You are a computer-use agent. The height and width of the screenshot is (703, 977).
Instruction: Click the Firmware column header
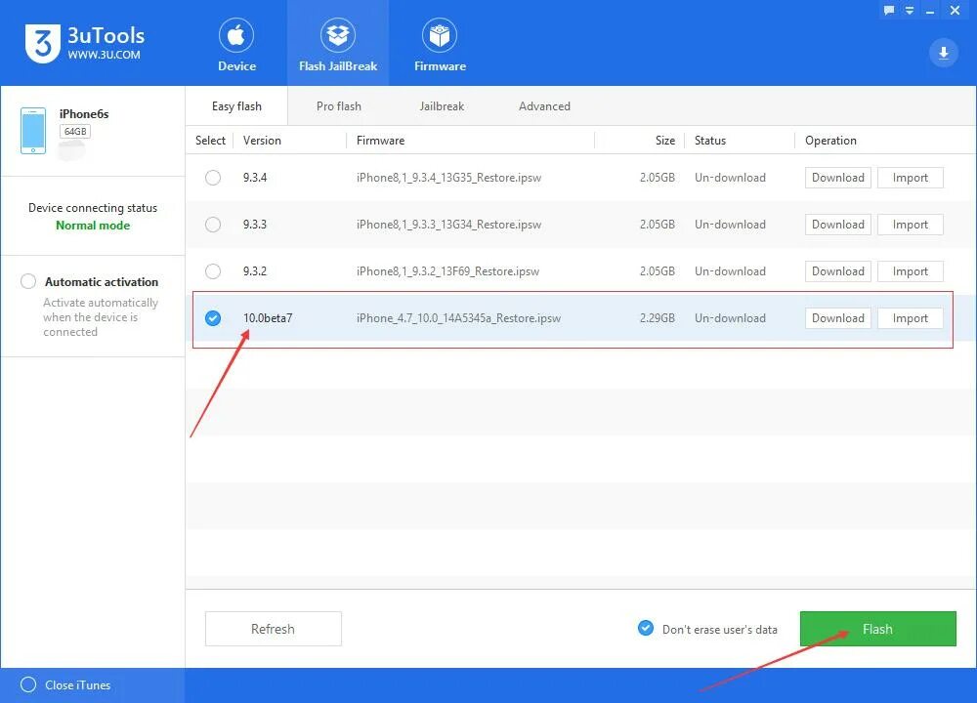point(380,140)
